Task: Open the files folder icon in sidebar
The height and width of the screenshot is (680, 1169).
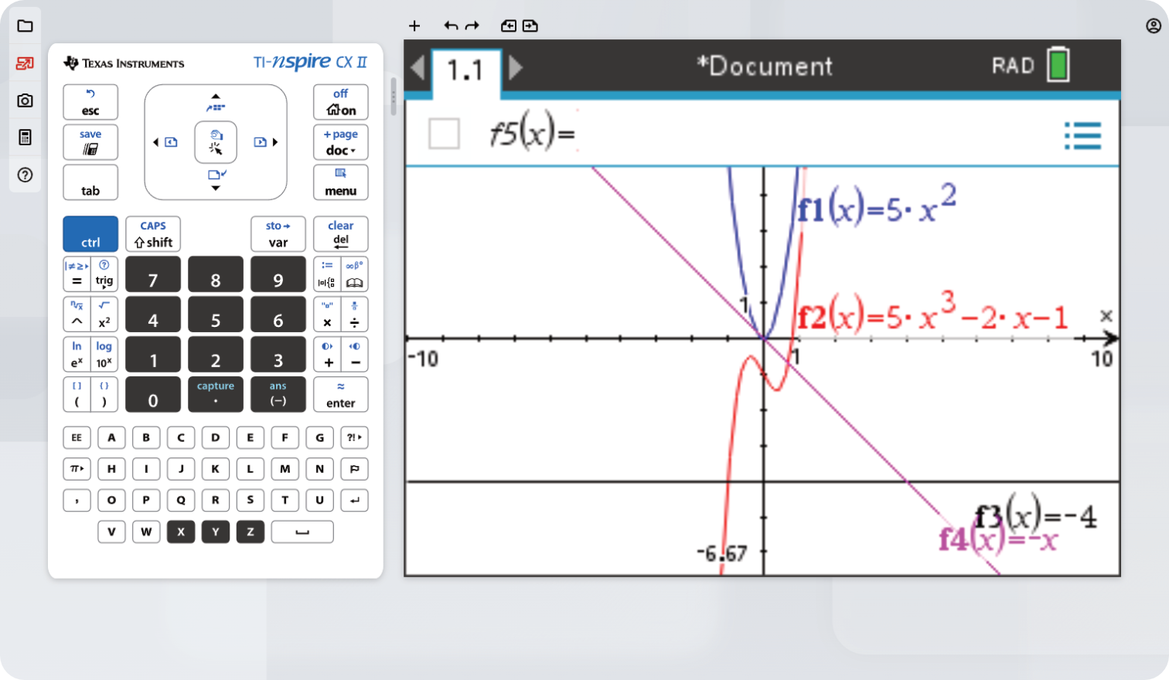Action: click(x=25, y=26)
